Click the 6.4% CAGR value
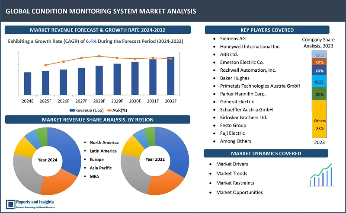Viewport: 346px width, 213px height. coord(91,41)
